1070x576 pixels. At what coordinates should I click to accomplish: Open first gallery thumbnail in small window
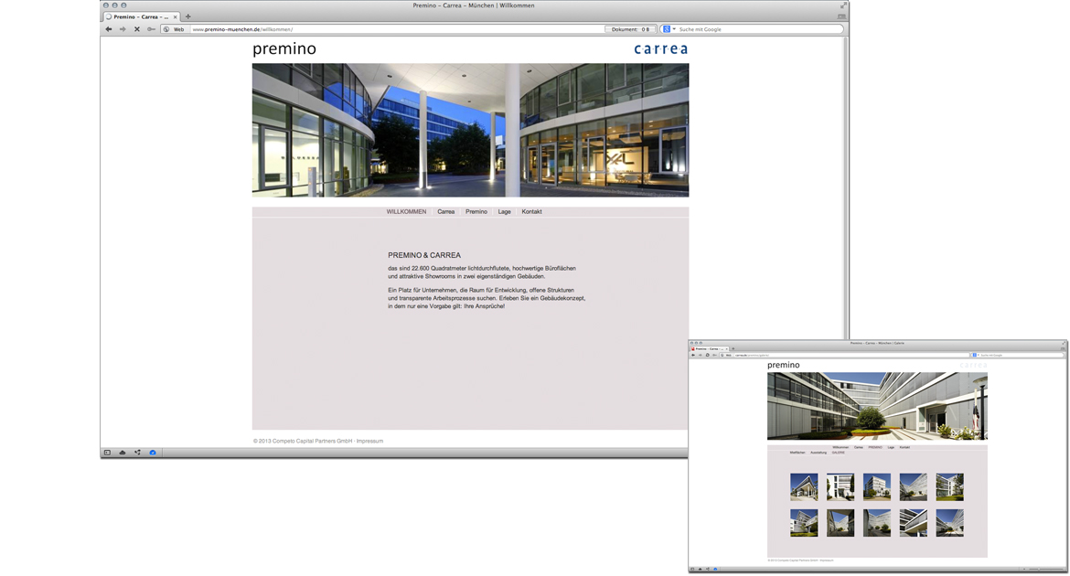pyautogui.click(x=804, y=486)
